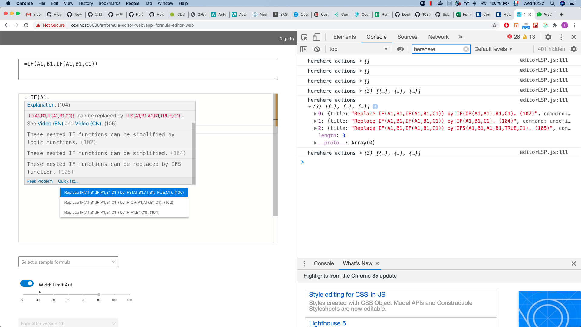This screenshot has width=581, height=327.
Task: Show the console sidebar icon
Action: click(304, 49)
